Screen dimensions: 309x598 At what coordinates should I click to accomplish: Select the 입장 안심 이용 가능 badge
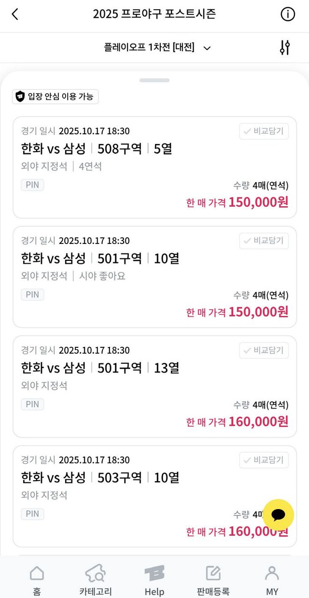coord(56,97)
